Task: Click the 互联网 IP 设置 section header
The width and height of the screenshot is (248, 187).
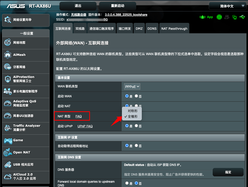Action: click(150, 137)
